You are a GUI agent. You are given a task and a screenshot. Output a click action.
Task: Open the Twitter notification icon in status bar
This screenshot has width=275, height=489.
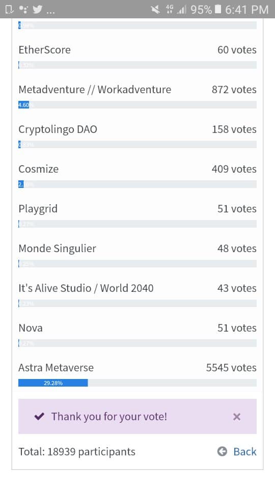point(37,10)
